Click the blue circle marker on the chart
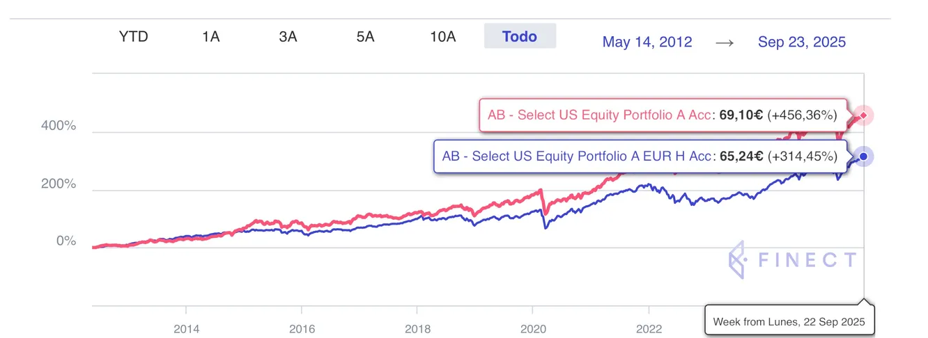Image resolution: width=928 pixels, height=338 pixels. coord(864,156)
